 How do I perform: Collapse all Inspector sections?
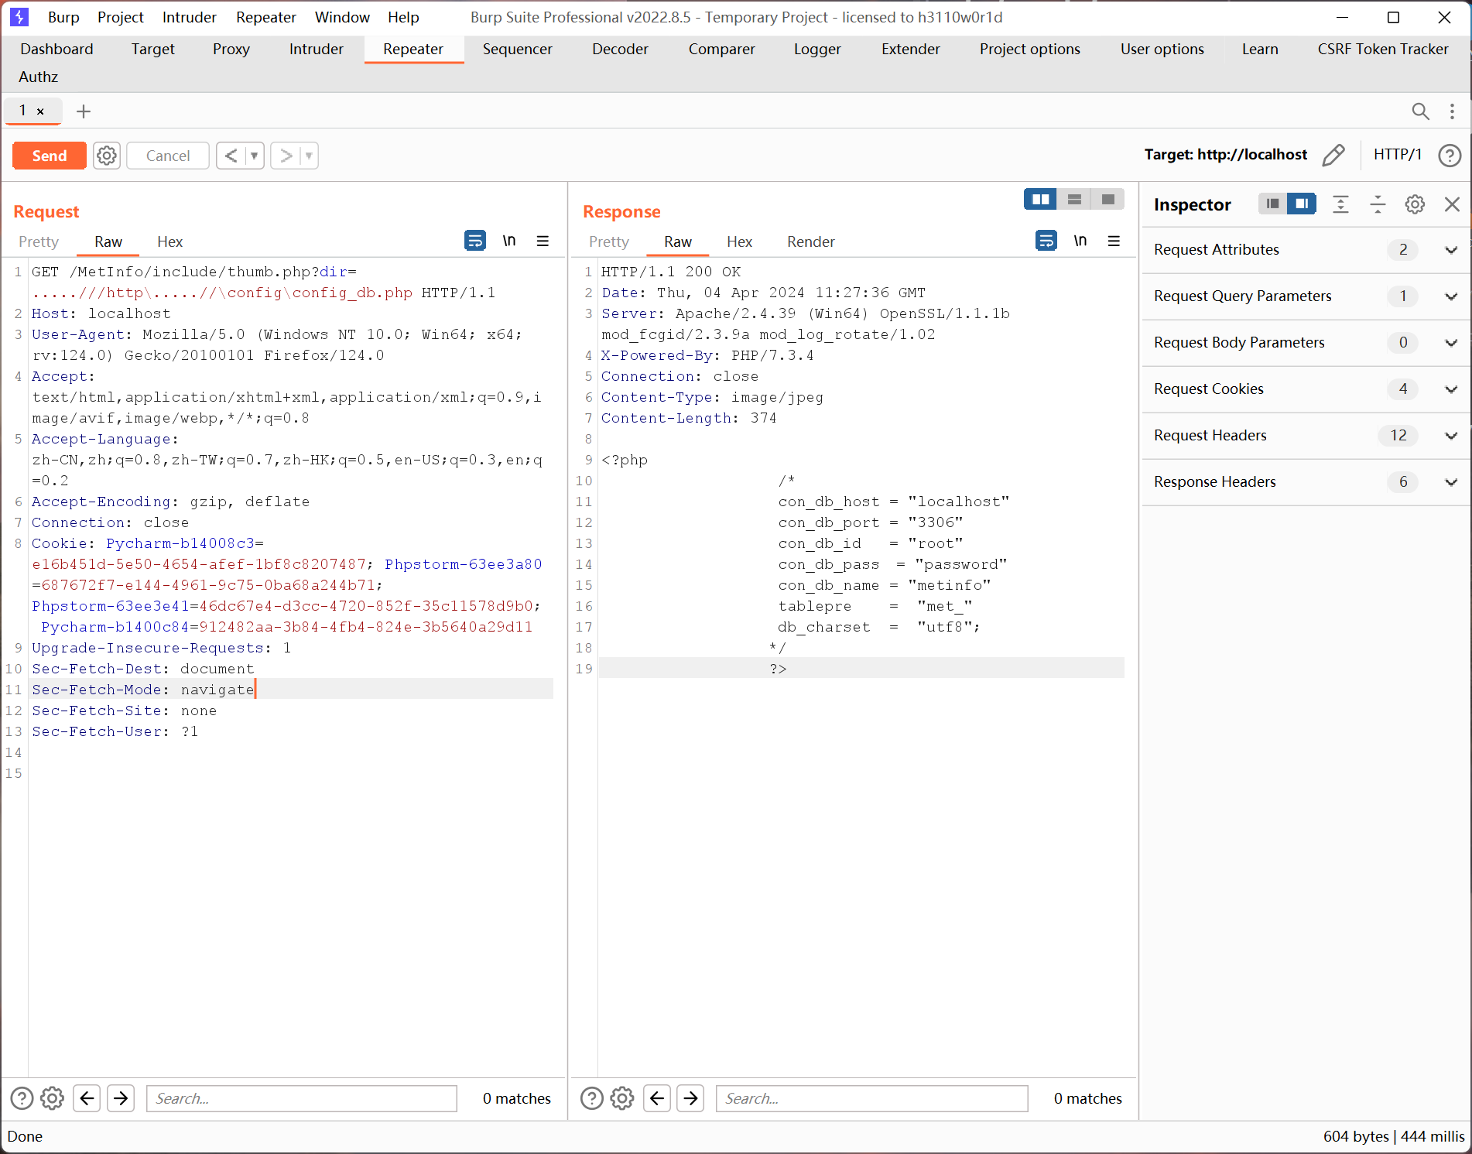point(1378,204)
